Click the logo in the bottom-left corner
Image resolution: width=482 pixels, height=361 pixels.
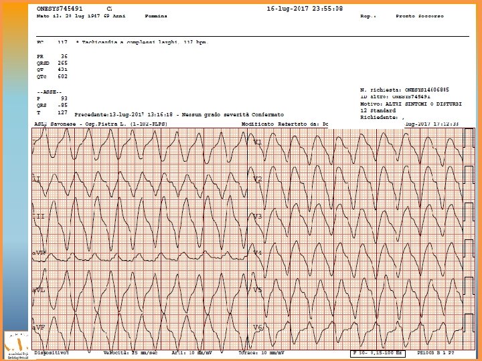click(15, 344)
